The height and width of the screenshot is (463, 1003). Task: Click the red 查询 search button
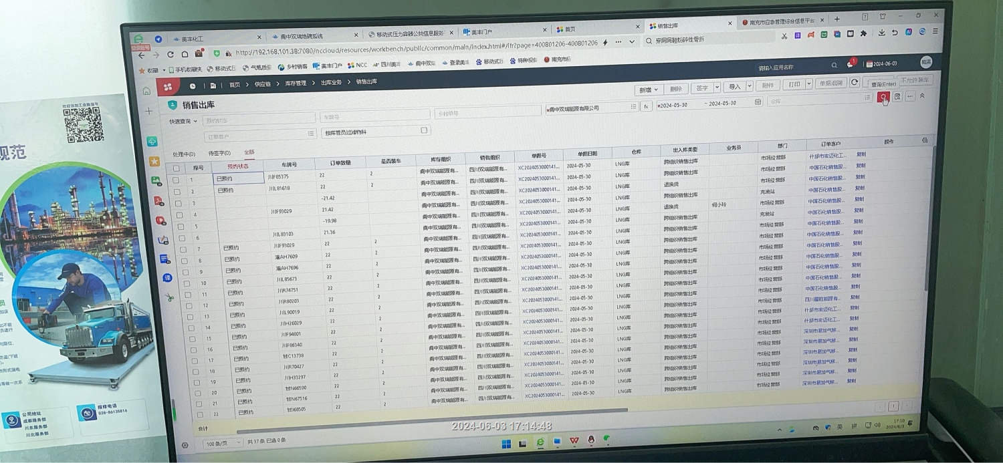tap(884, 98)
